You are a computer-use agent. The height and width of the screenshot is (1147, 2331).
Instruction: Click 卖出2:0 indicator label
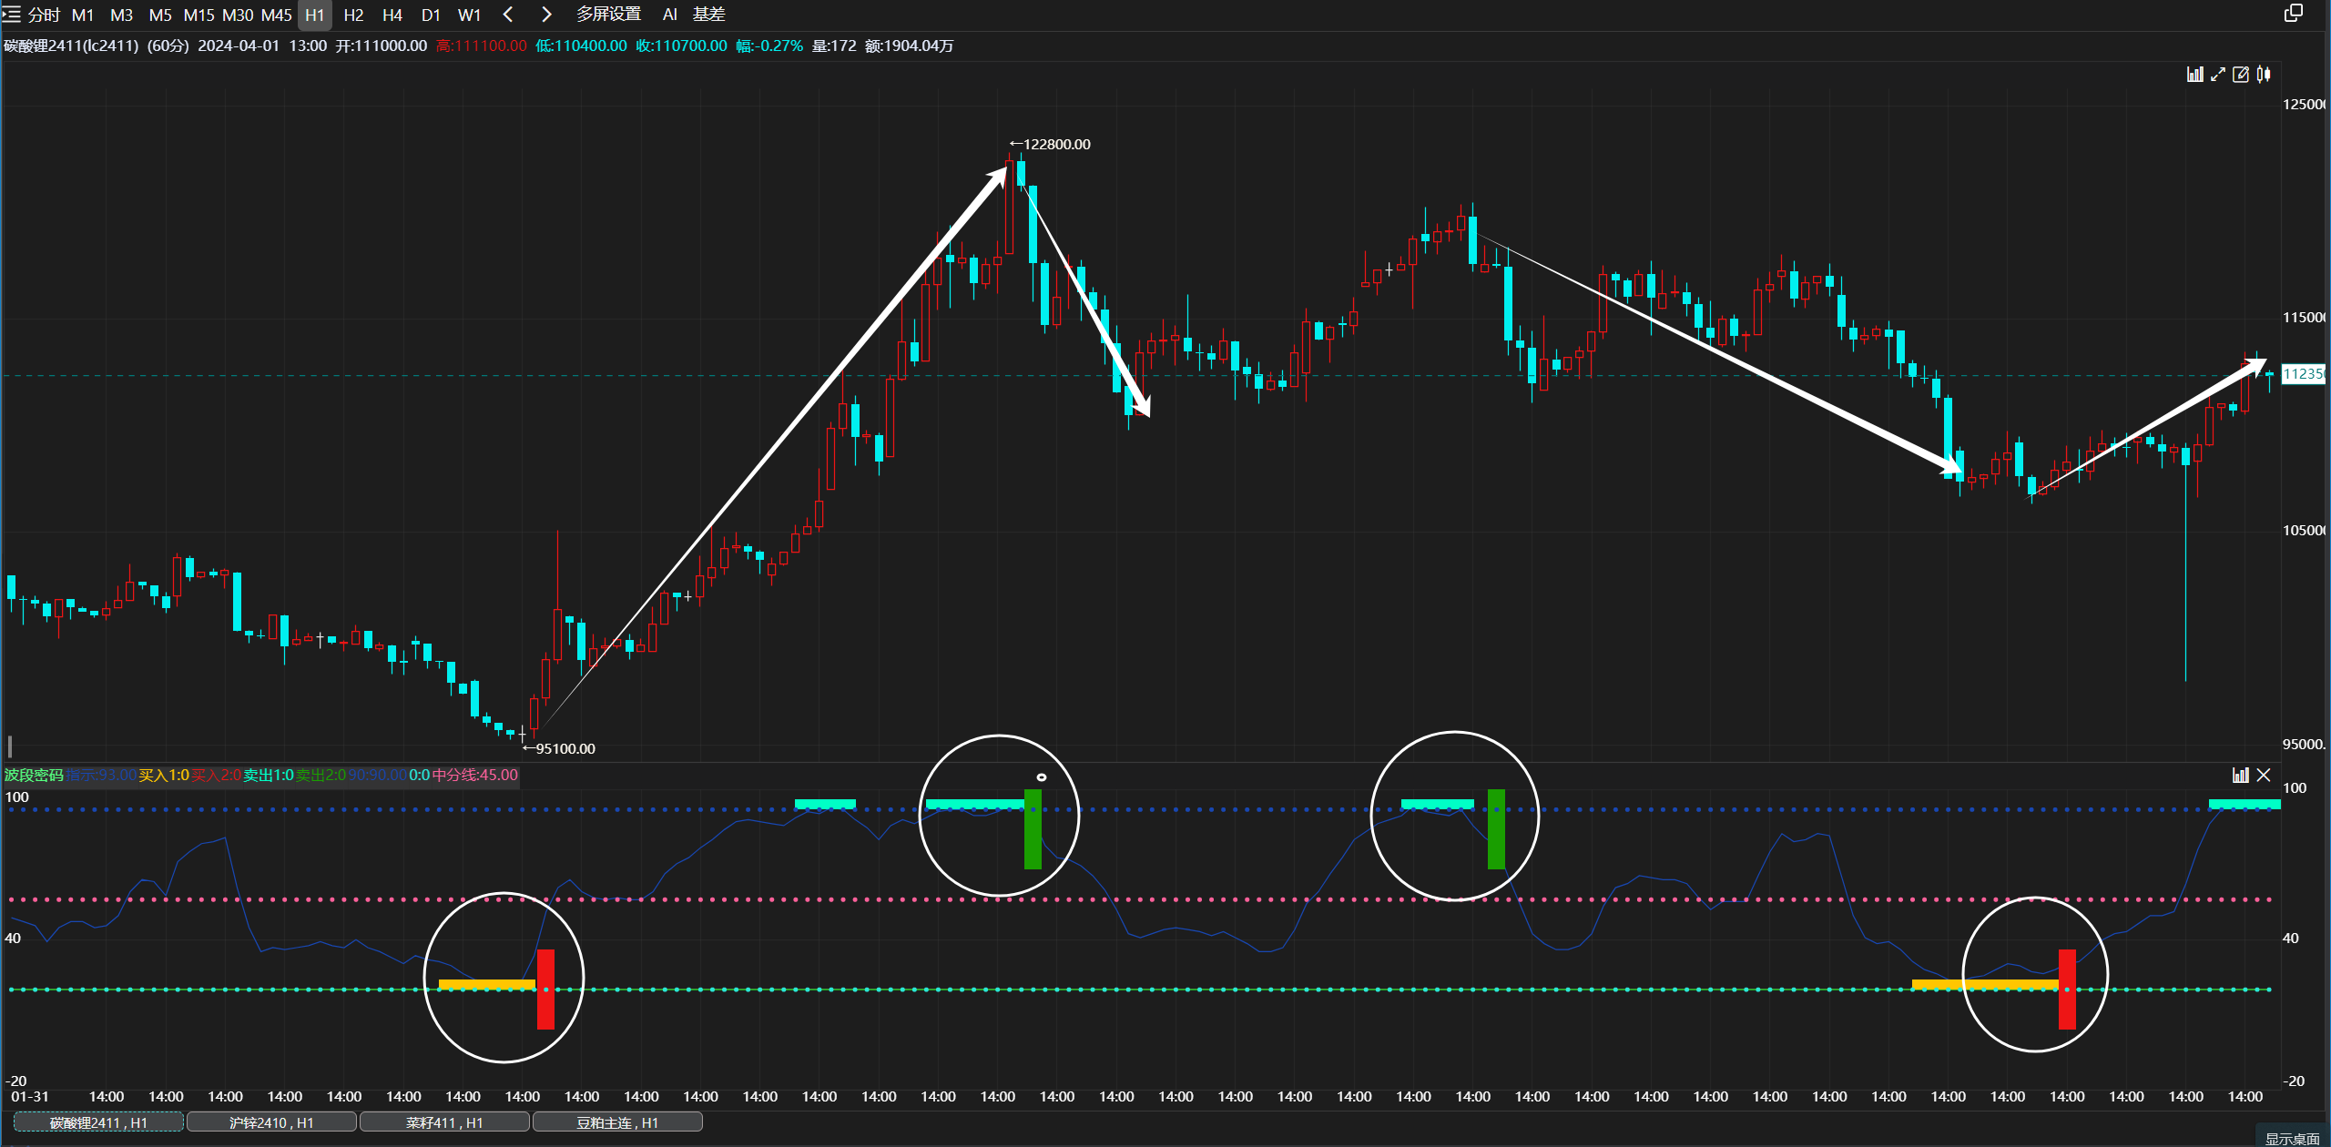321,775
